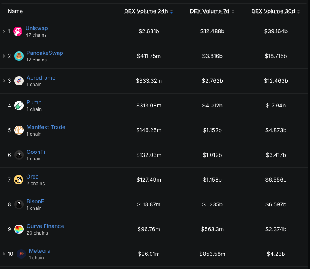This screenshot has height=269, width=310.
Task: Click Orca's 24h volume $127.49m
Action: pos(149,180)
